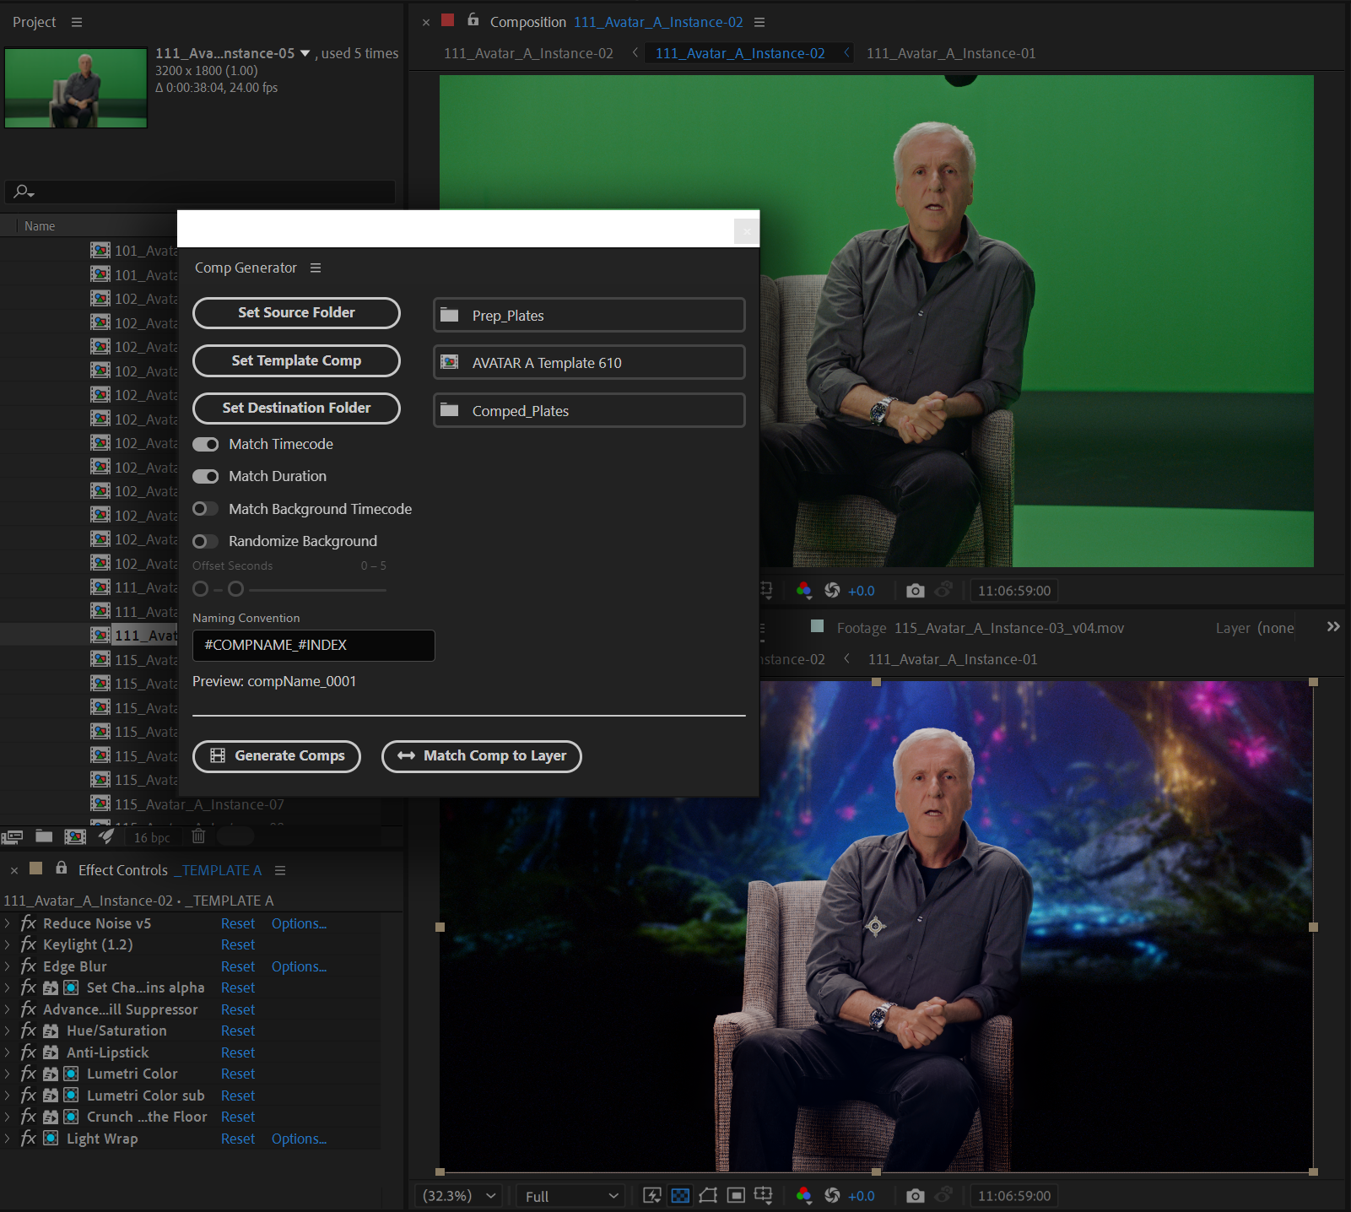Enable Match Background Timecode
Screen dimensions: 1351x1212
coord(205,508)
